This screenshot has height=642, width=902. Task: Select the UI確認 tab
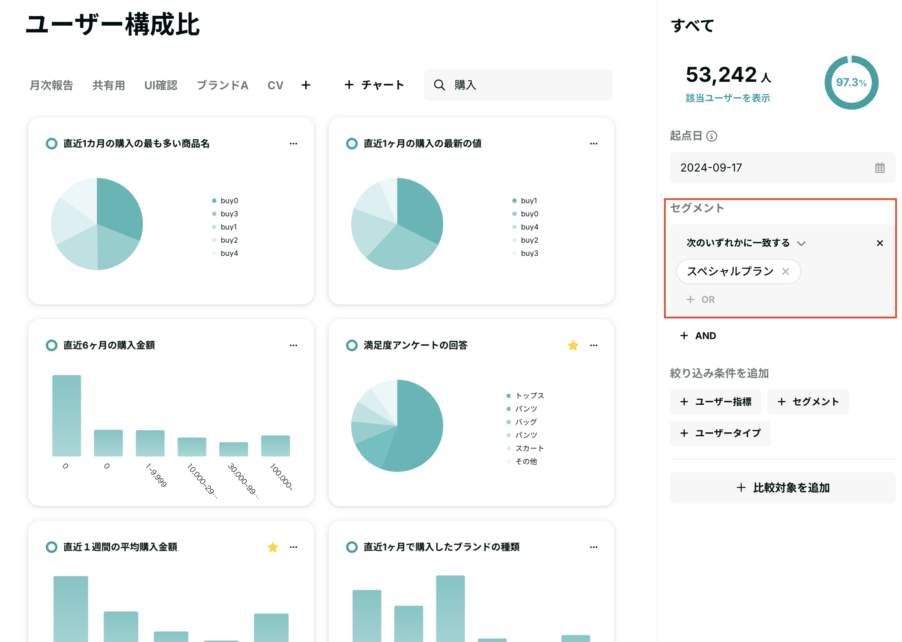point(161,85)
